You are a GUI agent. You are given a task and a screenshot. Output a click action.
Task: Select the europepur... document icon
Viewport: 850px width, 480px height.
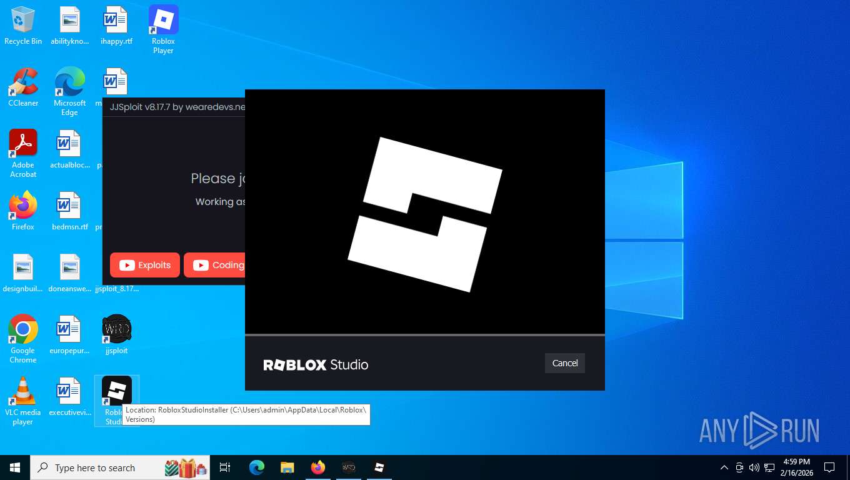[x=69, y=336]
